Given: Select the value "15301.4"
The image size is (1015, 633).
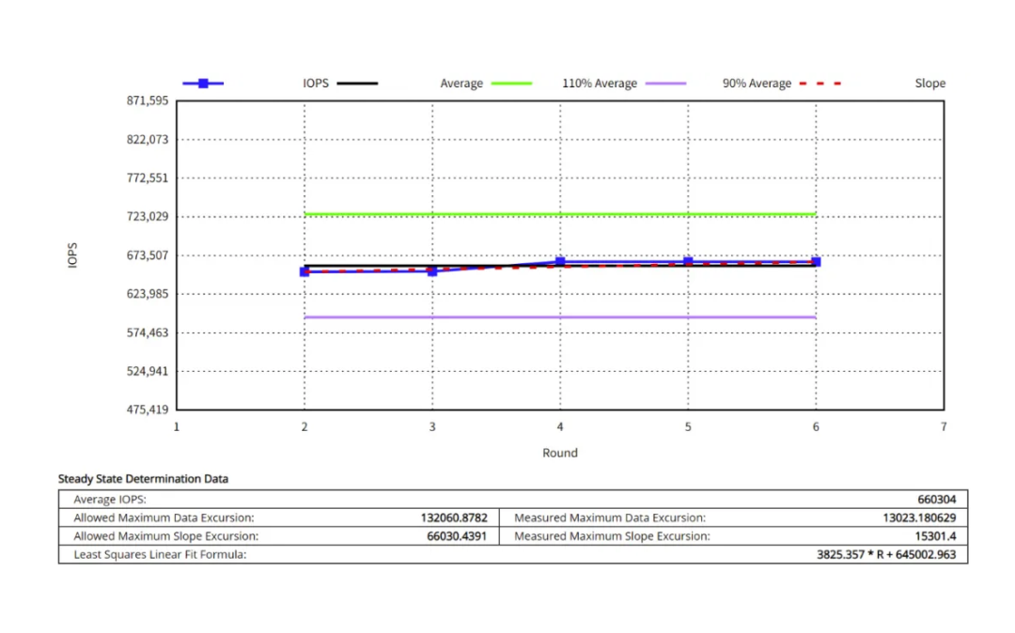Looking at the screenshot, I should pos(935,536).
